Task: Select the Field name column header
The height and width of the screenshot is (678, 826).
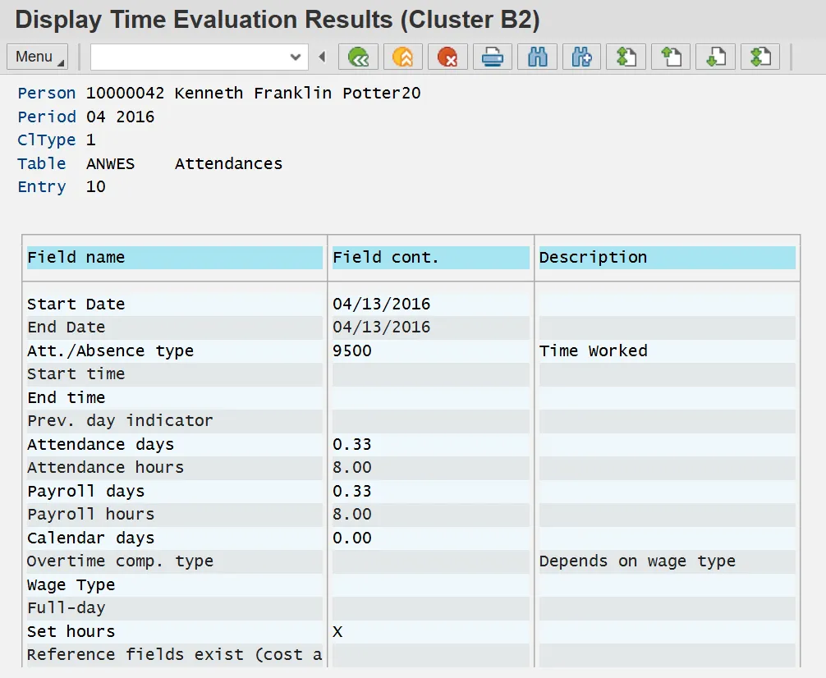Action: pos(174,258)
